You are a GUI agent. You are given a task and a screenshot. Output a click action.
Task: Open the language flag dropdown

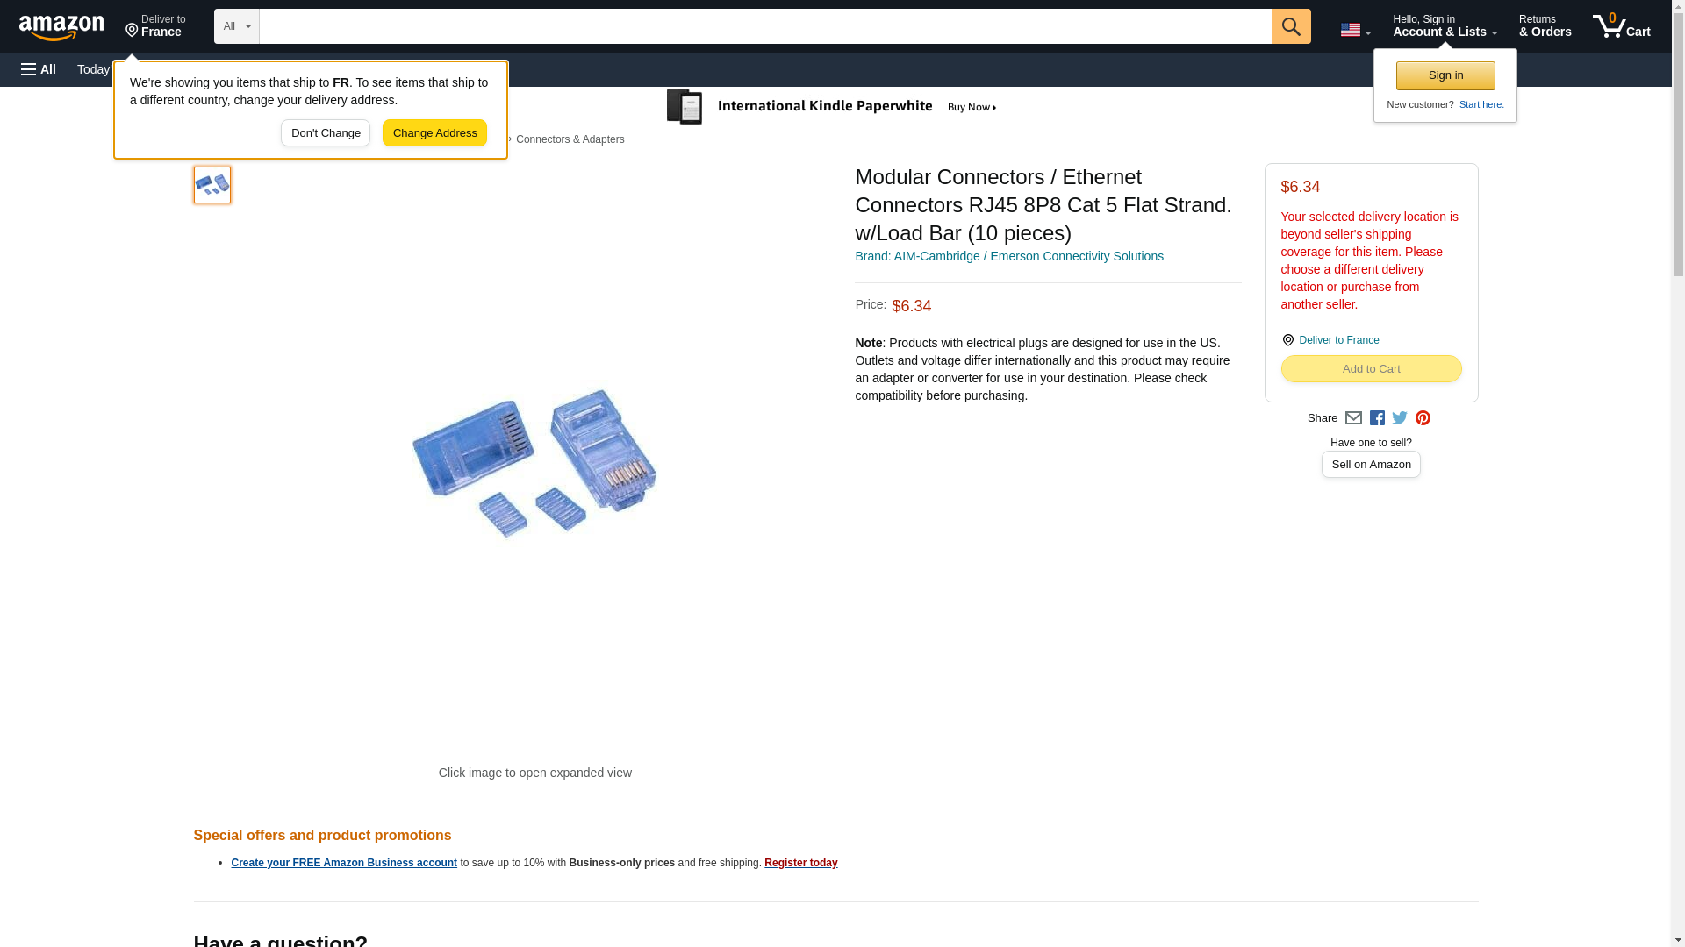pyautogui.click(x=1355, y=30)
